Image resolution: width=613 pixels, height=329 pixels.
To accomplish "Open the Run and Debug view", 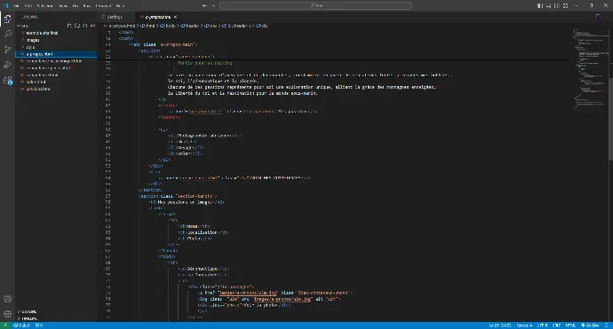I will (x=7, y=65).
